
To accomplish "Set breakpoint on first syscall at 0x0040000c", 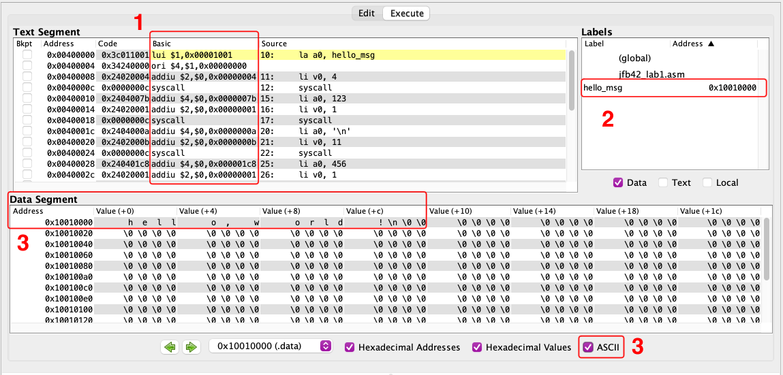I will point(27,88).
